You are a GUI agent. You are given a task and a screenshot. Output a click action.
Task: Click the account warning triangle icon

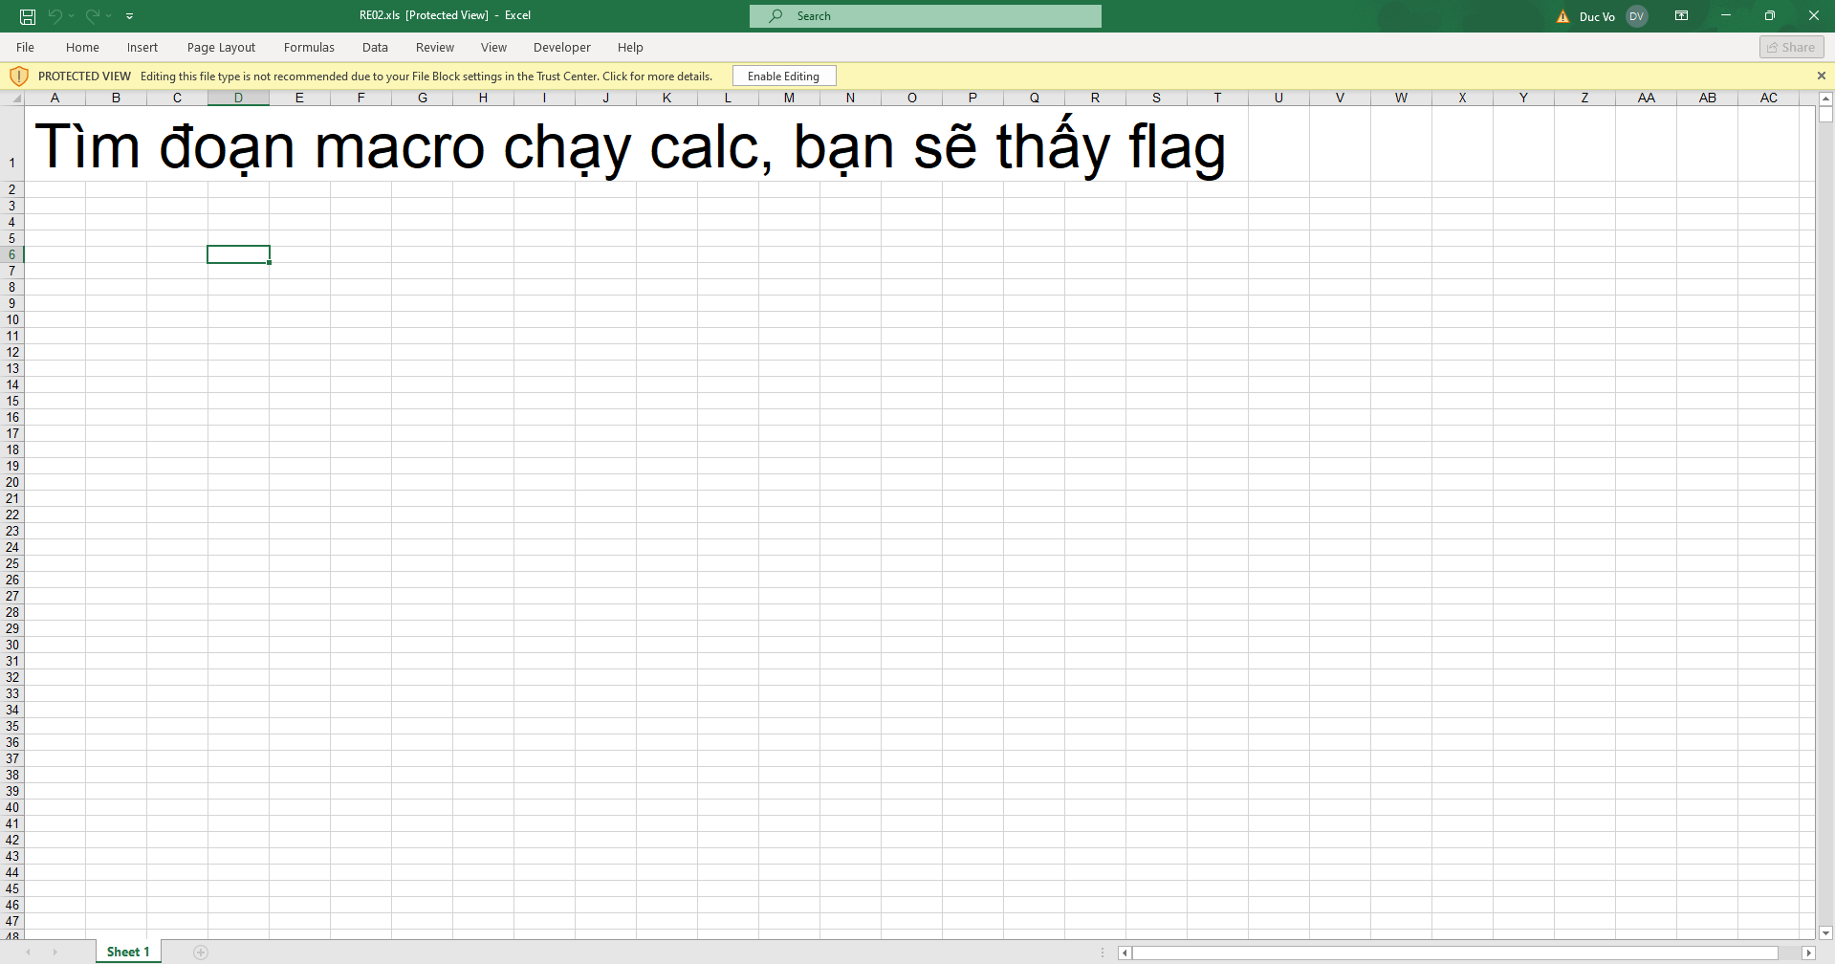click(x=1561, y=15)
